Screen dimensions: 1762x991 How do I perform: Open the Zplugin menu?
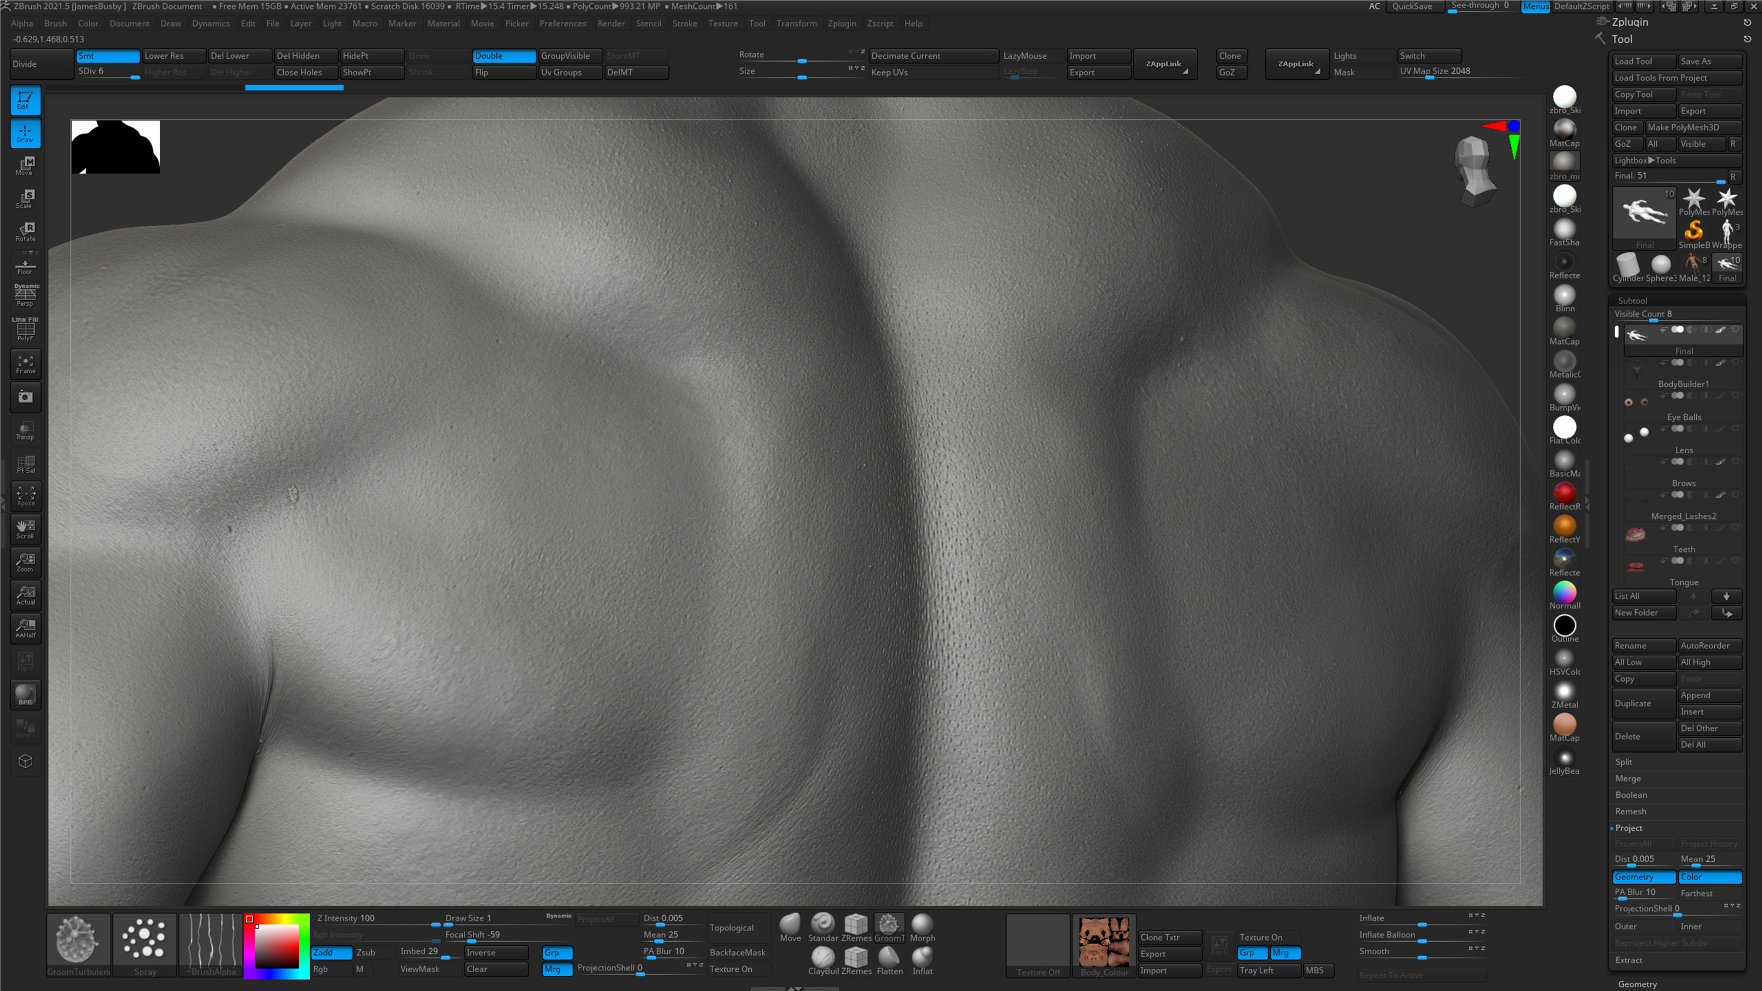841,23
